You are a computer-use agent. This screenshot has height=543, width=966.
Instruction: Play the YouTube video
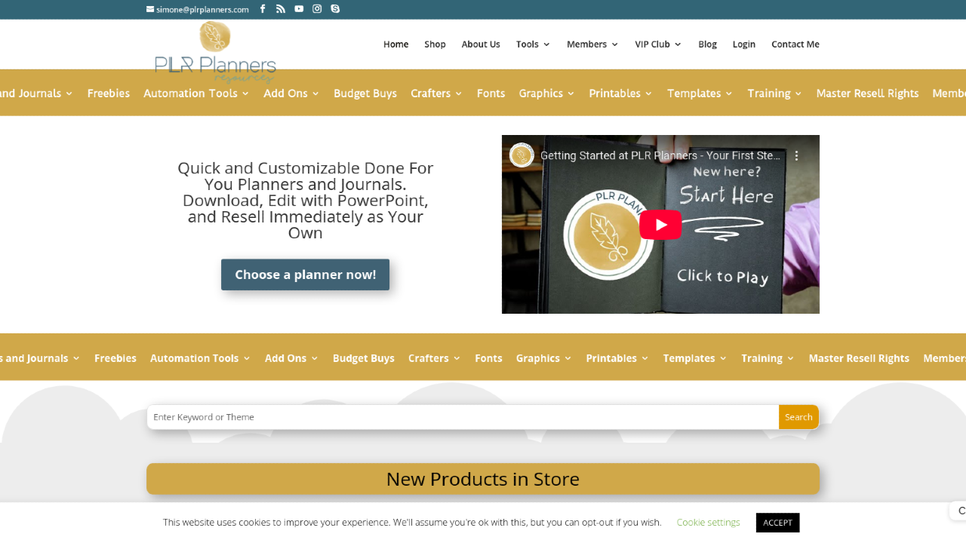pyautogui.click(x=660, y=225)
